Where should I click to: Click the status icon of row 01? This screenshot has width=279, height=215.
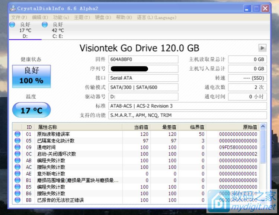(x=17, y=134)
